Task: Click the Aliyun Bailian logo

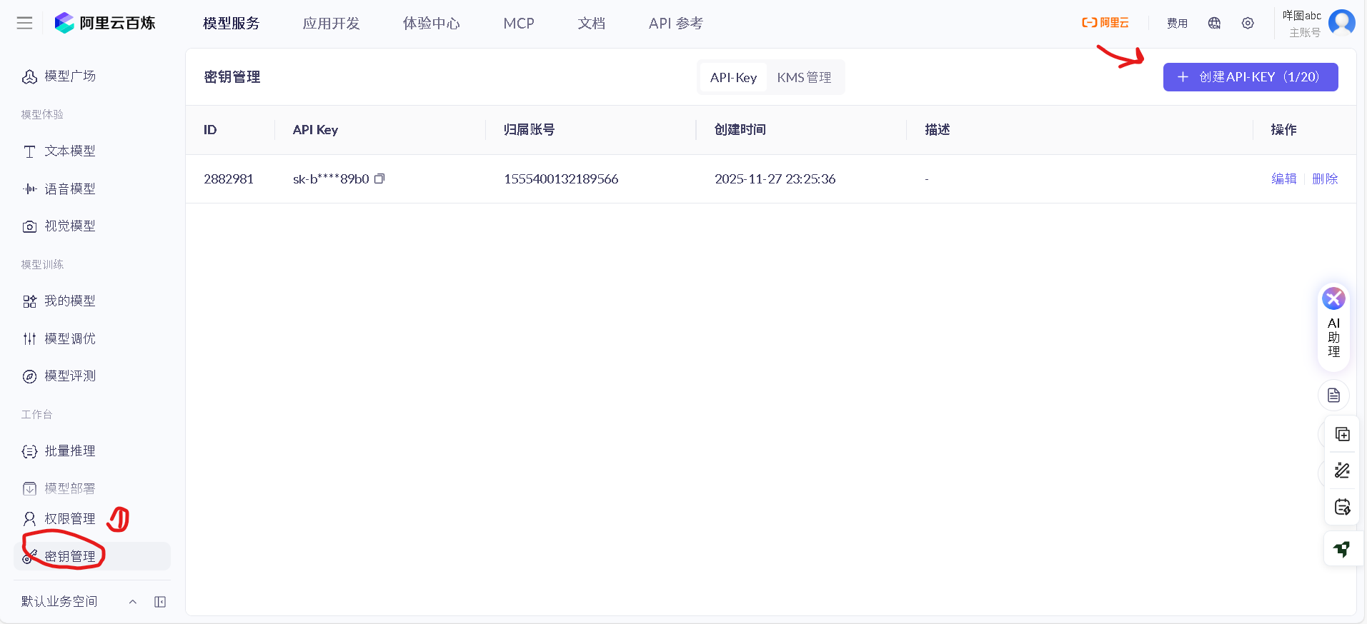Action: pyautogui.click(x=105, y=23)
